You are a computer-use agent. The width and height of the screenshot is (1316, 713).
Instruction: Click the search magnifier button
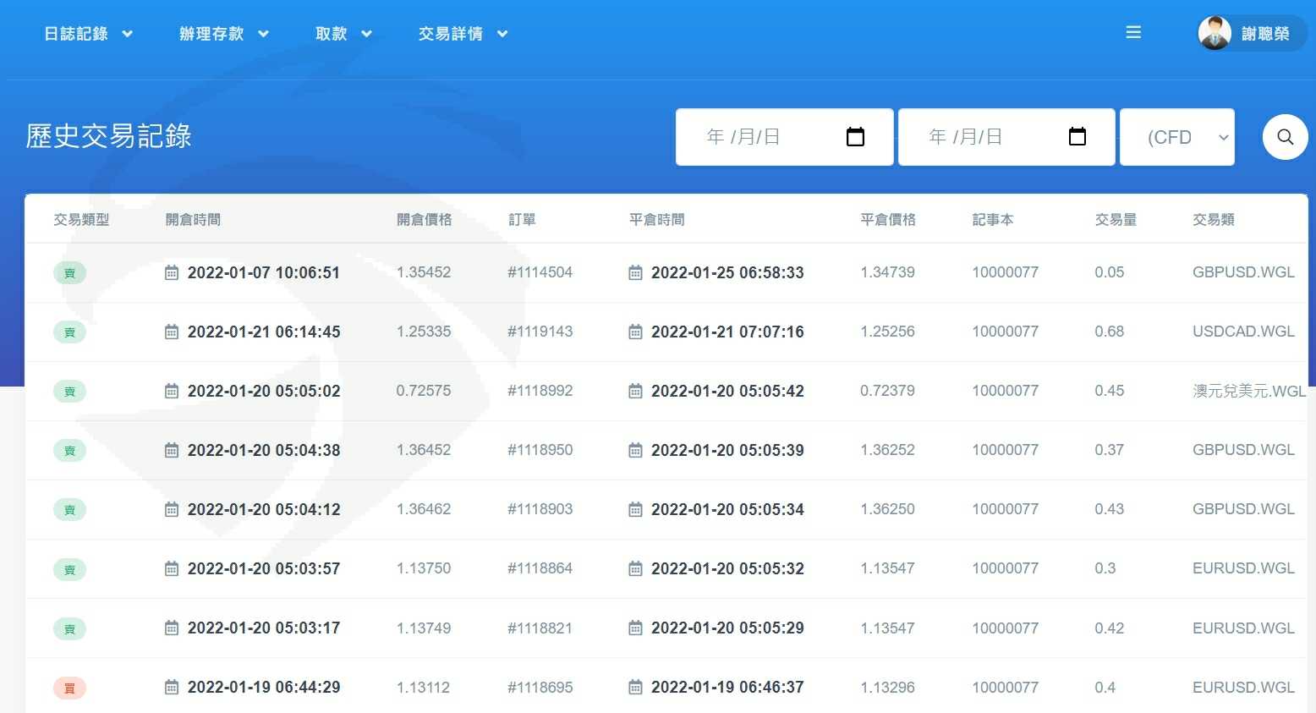1285,137
